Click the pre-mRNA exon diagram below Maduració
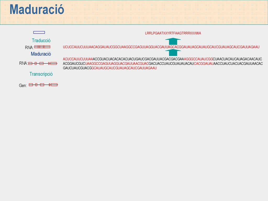The image size is (268, 201). (43, 63)
